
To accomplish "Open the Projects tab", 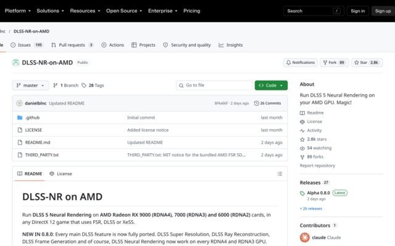I will 143,45.
